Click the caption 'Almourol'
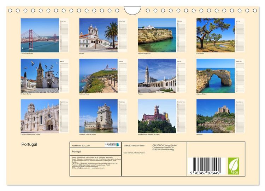Screen dimensions: 265x191 point(199,134)
